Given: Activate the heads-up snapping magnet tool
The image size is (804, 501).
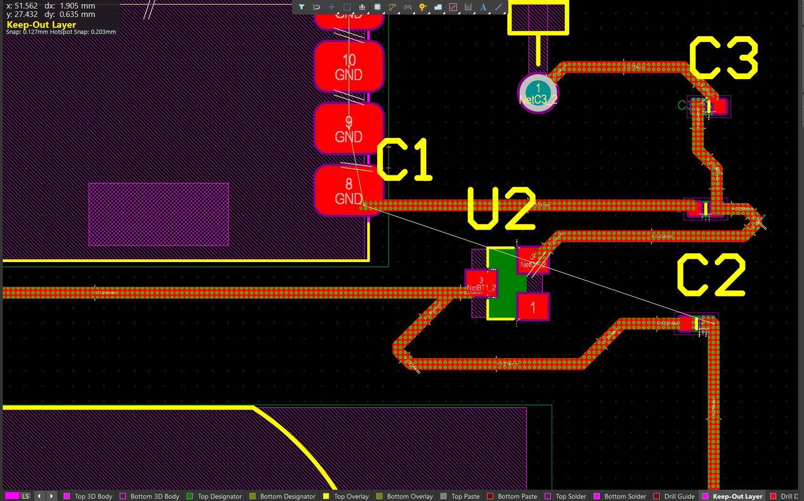Looking at the screenshot, I should (x=316, y=7).
